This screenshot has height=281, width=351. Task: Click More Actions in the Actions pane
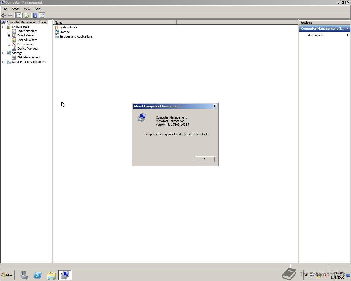(316, 35)
